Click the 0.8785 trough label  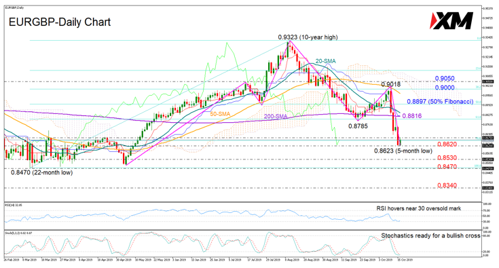click(x=358, y=126)
